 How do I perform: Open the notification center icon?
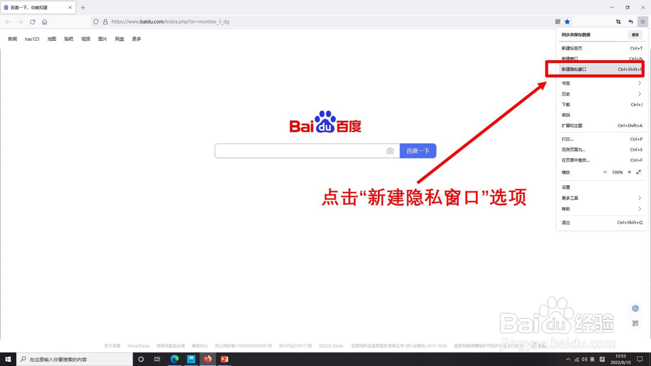[x=640, y=359]
